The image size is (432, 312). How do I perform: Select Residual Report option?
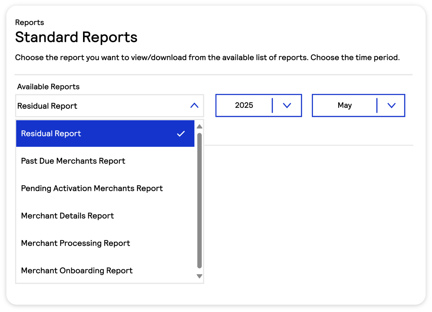point(105,133)
